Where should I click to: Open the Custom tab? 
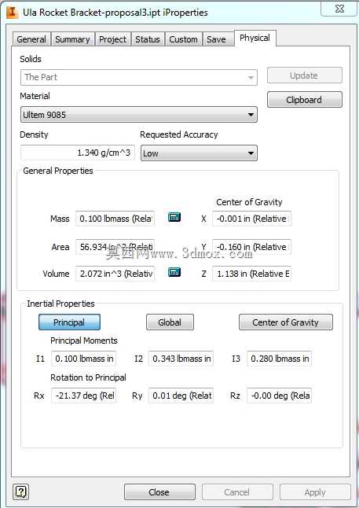tap(183, 39)
